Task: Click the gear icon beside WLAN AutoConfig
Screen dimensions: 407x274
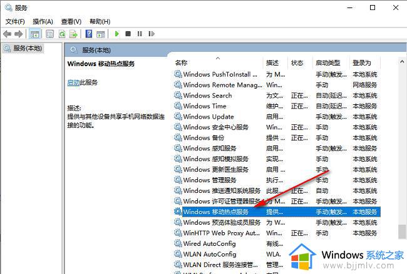Action: point(178,254)
